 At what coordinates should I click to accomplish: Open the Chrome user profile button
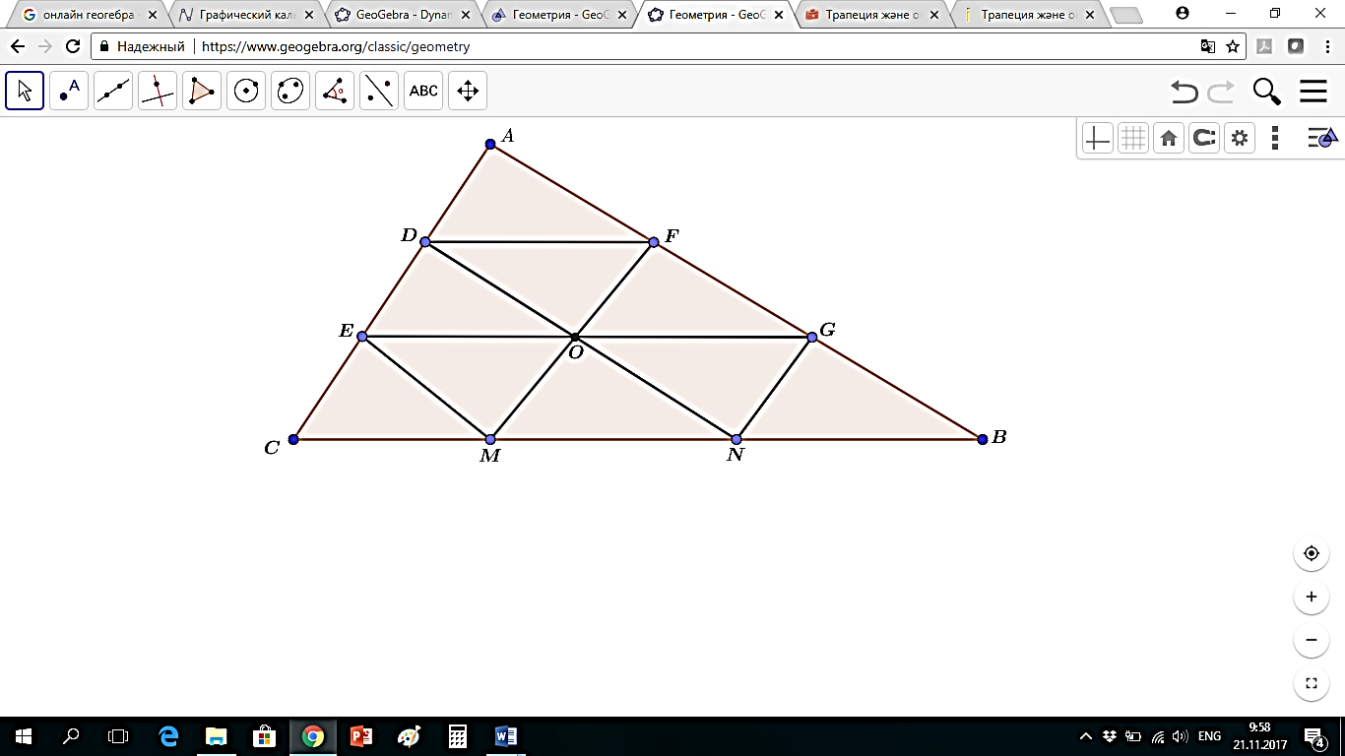click(x=1183, y=13)
